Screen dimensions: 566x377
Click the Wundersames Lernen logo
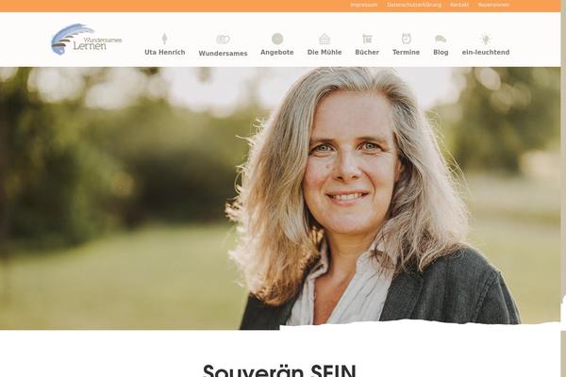[86, 40]
